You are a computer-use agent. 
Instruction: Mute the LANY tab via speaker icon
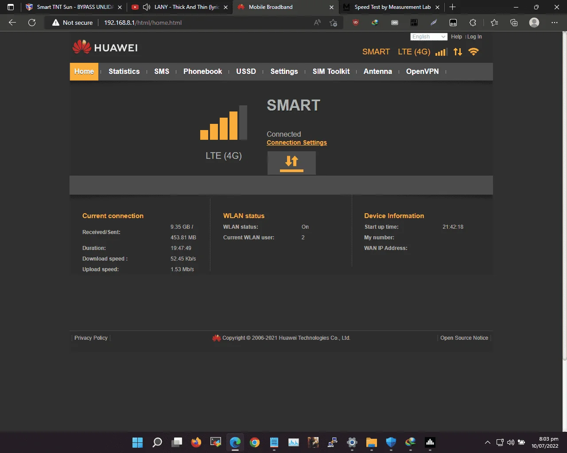point(147,7)
